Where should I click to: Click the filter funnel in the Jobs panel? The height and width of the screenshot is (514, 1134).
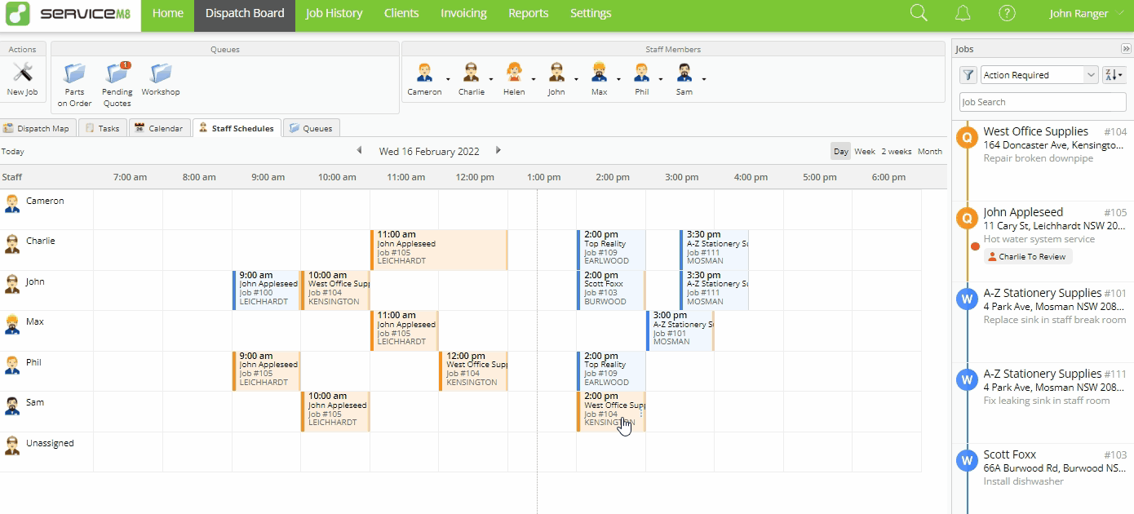(968, 74)
